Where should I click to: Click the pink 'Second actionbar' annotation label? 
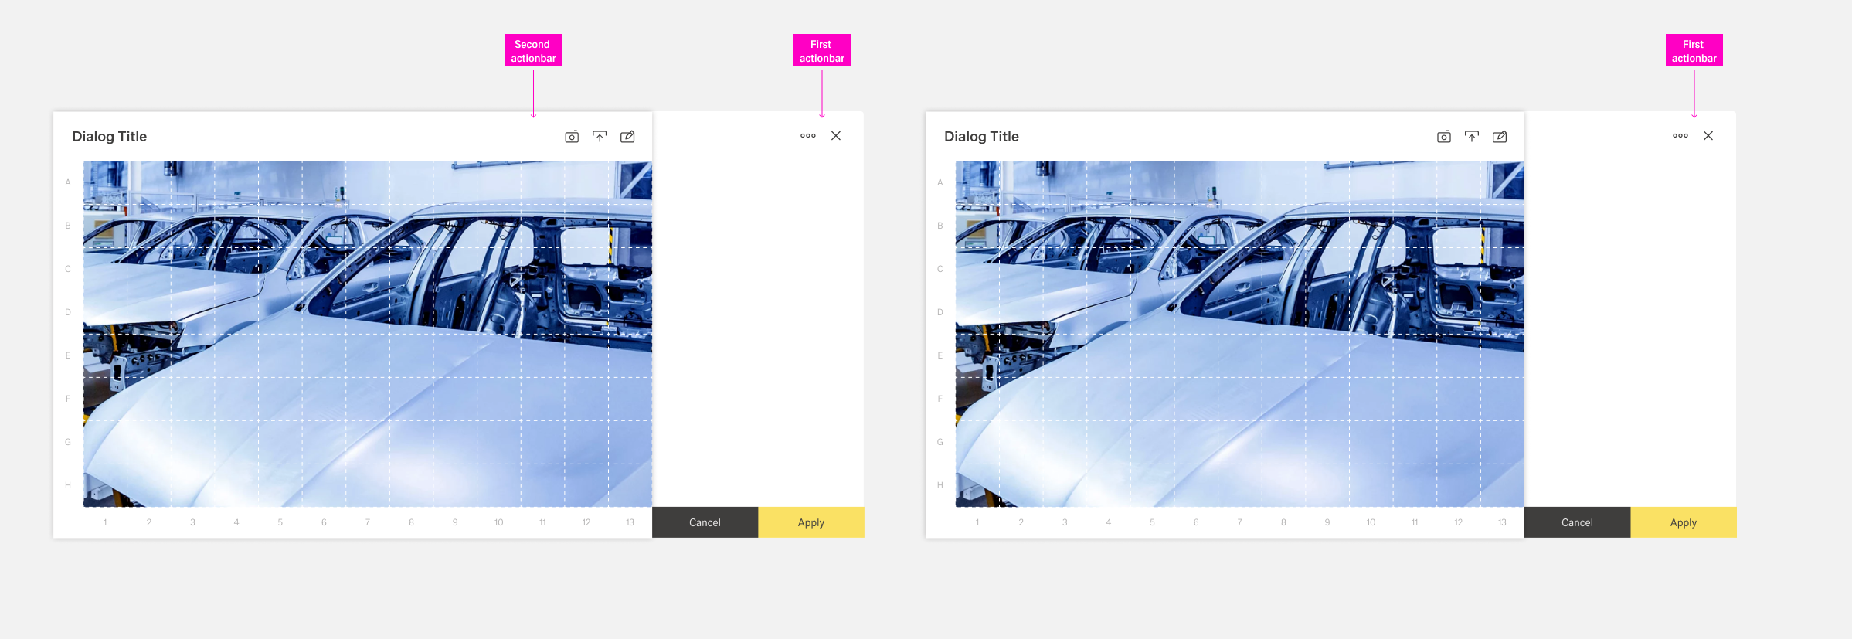533,51
